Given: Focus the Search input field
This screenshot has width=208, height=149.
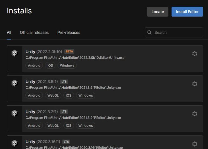Looking at the screenshot, I should click(174, 32).
